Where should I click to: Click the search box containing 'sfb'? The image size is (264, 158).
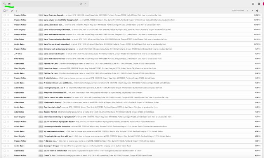click(45, 4)
